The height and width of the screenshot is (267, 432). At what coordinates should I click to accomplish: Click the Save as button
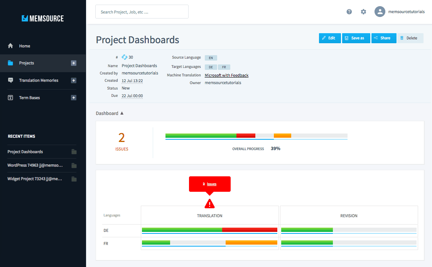[x=356, y=38]
